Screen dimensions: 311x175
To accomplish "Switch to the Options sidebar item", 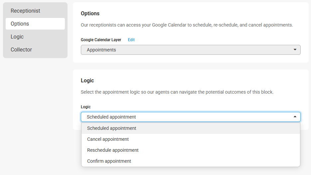I will coord(20,24).
